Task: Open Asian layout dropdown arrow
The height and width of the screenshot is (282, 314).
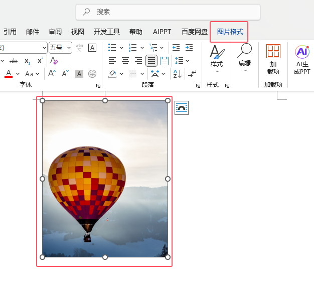Action: [x=164, y=74]
